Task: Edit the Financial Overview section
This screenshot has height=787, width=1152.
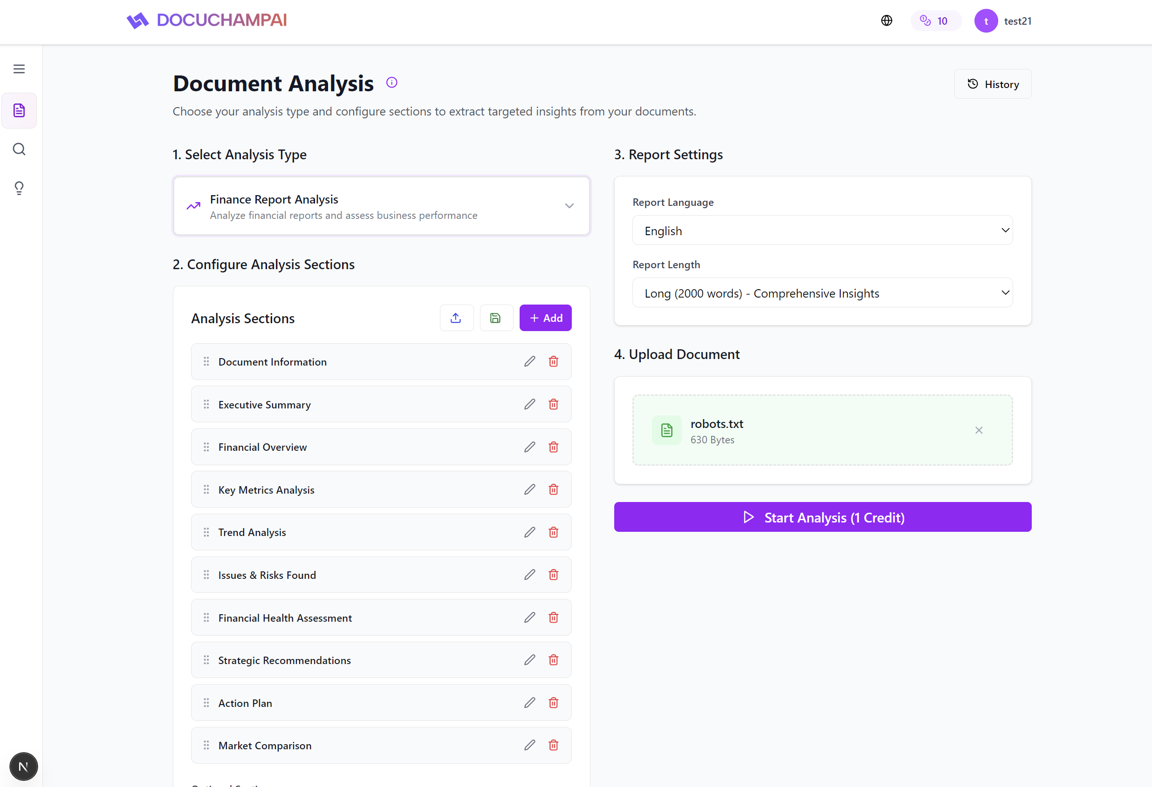Action: coord(529,447)
